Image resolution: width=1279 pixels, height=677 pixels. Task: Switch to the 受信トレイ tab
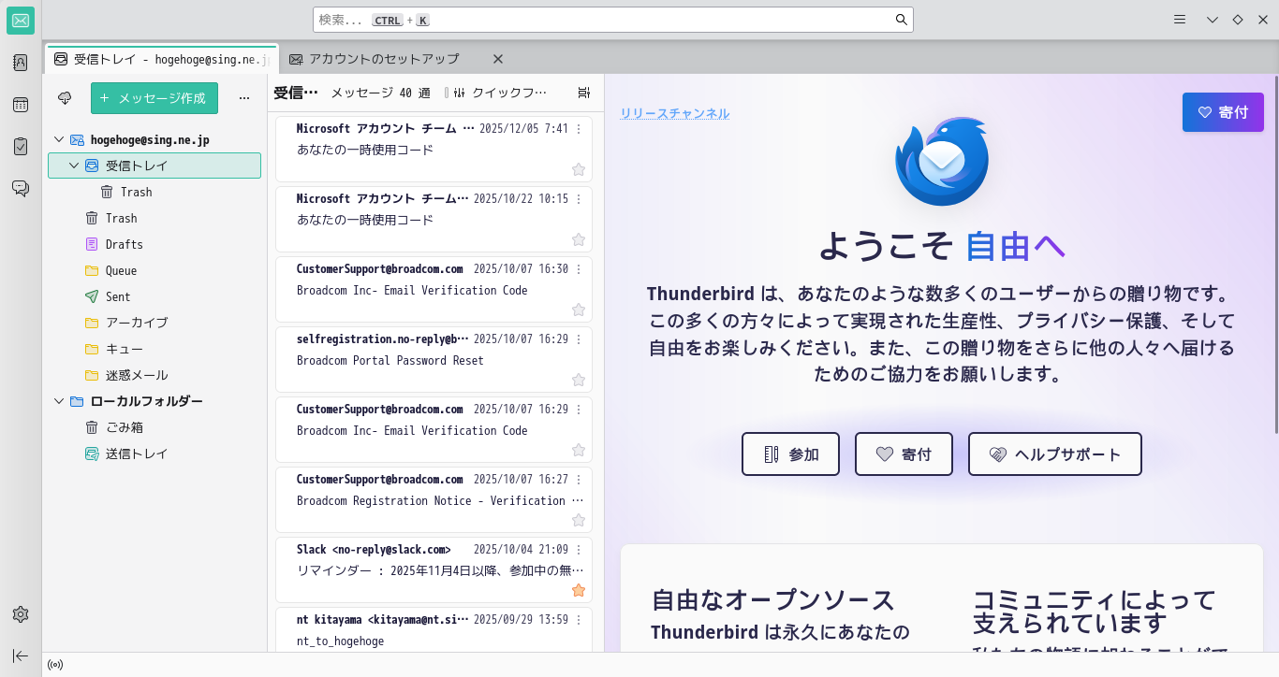click(x=161, y=59)
